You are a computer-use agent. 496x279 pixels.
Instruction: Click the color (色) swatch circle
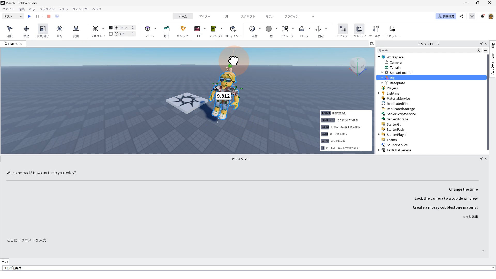coord(269,29)
